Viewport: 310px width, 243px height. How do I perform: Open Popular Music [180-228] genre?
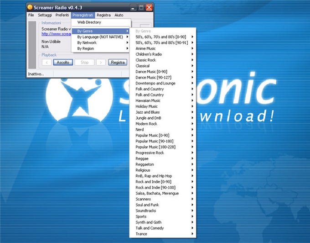pyautogui.click(x=163, y=147)
